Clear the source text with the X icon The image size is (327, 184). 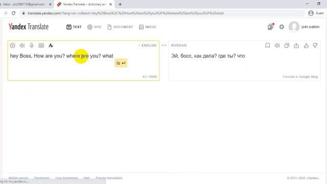(x=12, y=45)
